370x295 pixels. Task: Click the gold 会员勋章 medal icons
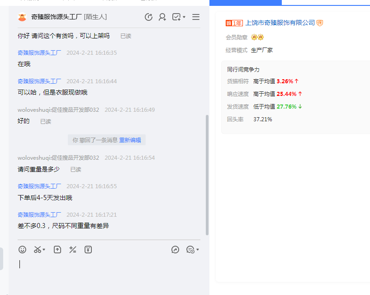(257, 37)
